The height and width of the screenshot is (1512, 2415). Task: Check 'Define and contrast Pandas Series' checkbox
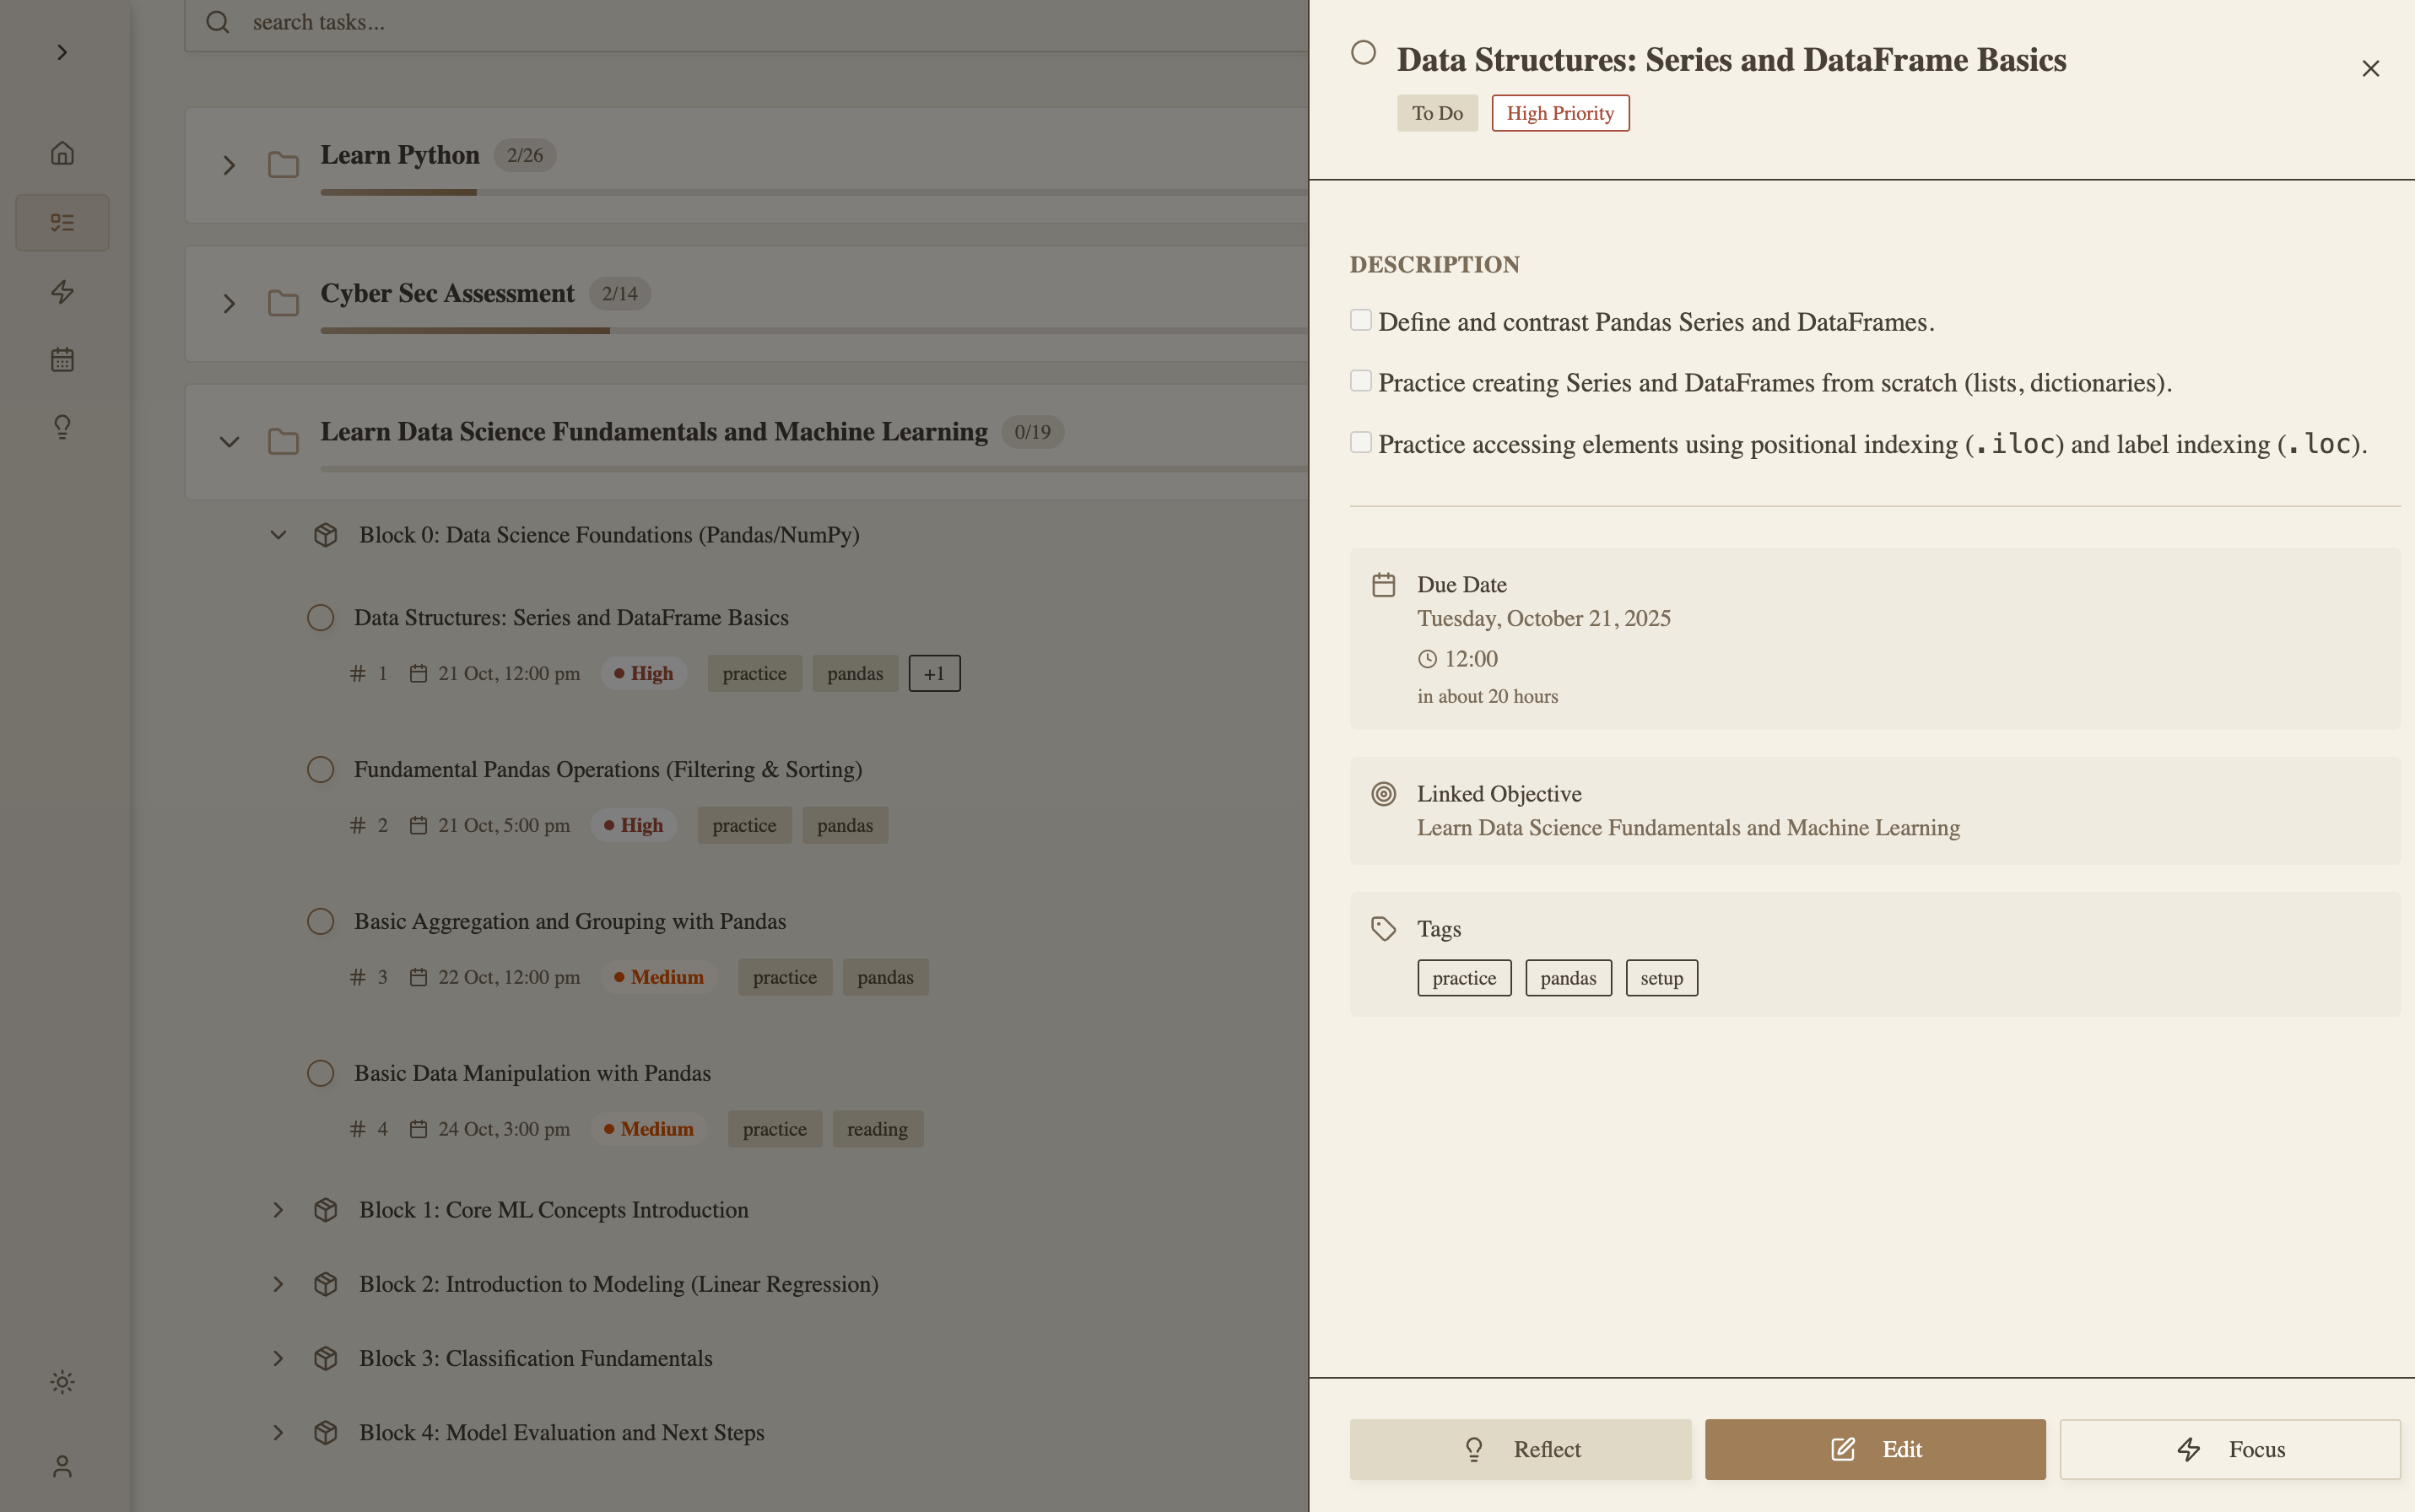point(1360,320)
